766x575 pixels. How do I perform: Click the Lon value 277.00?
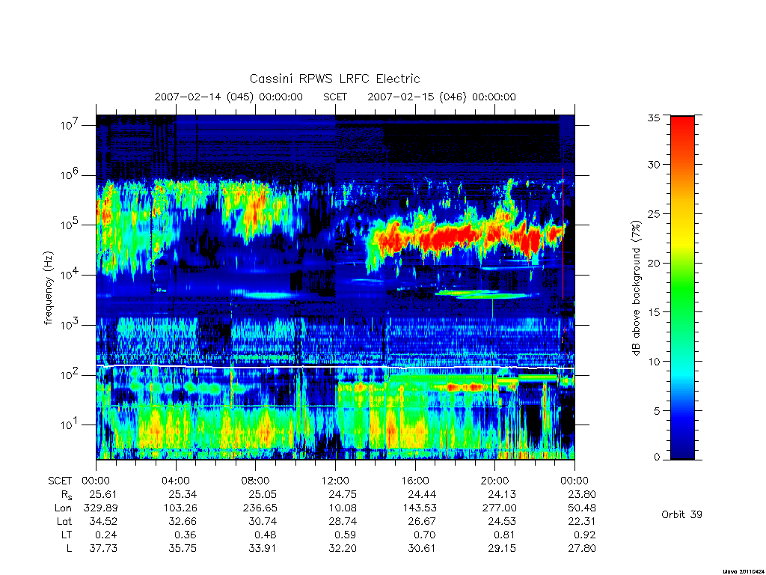[499, 508]
